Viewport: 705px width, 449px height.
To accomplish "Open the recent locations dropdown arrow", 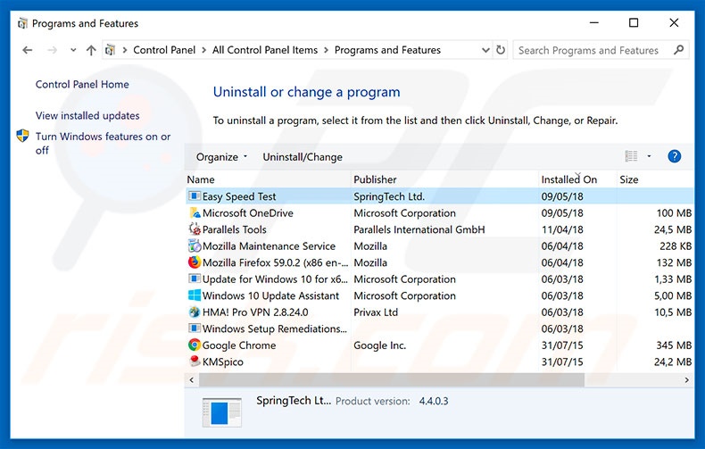I will point(73,50).
